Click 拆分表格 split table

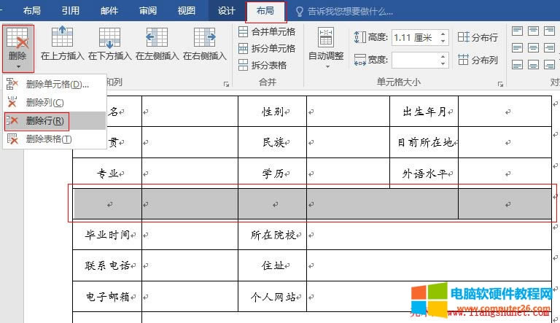pos(262,65)
